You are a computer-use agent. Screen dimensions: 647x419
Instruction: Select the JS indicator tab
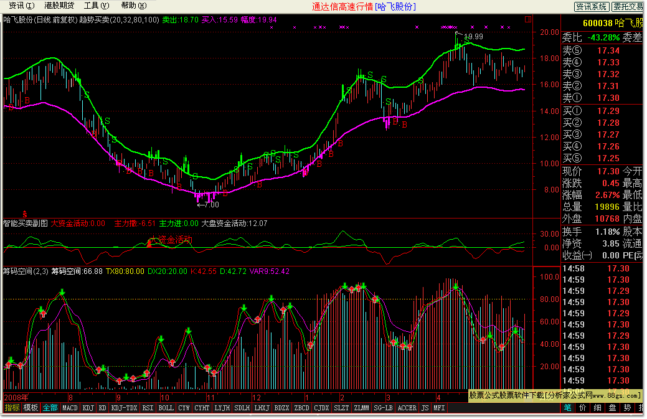click(425, 408)
